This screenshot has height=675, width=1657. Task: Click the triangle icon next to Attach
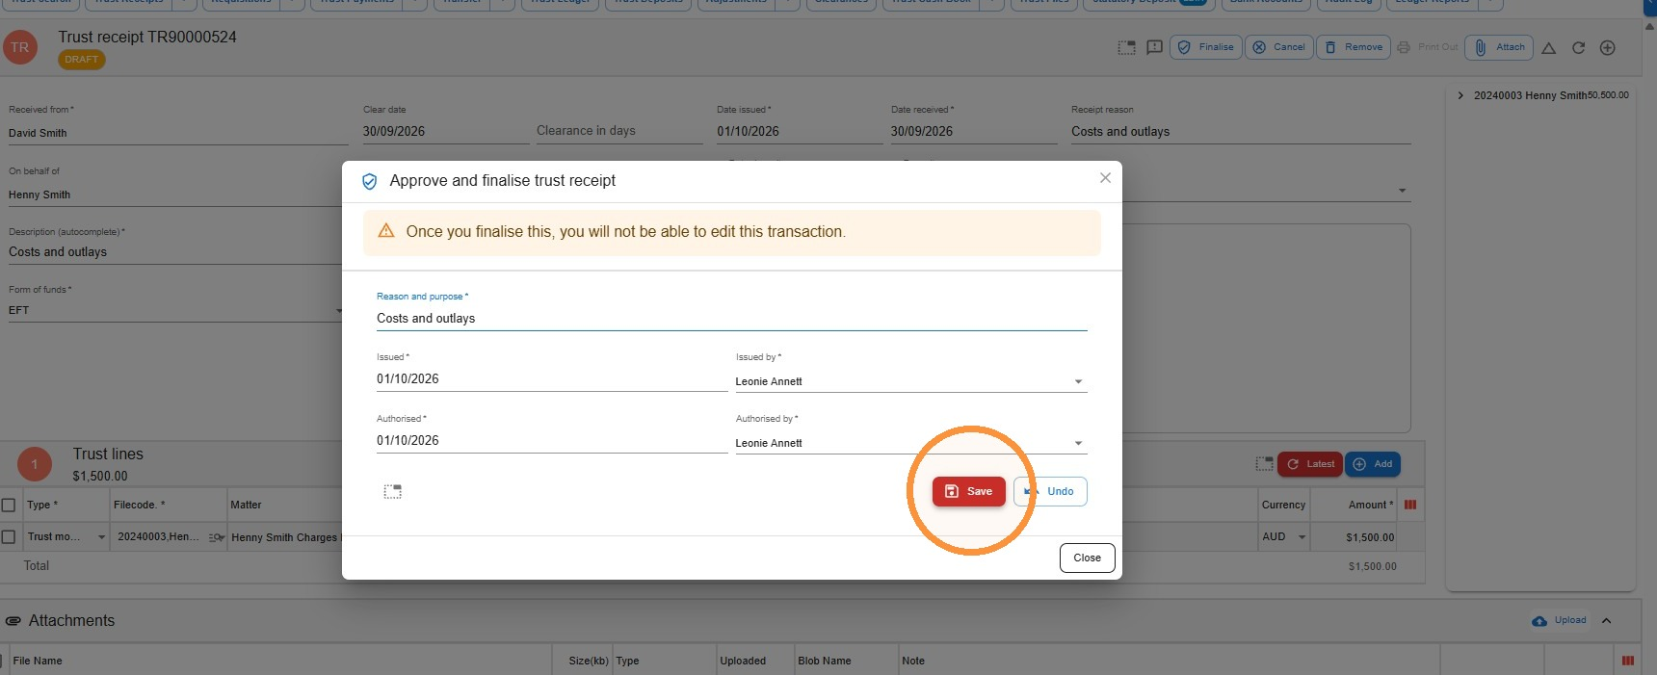click(x=1549, y=48)
